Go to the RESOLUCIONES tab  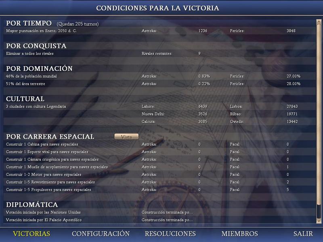[x=170, y=234]
